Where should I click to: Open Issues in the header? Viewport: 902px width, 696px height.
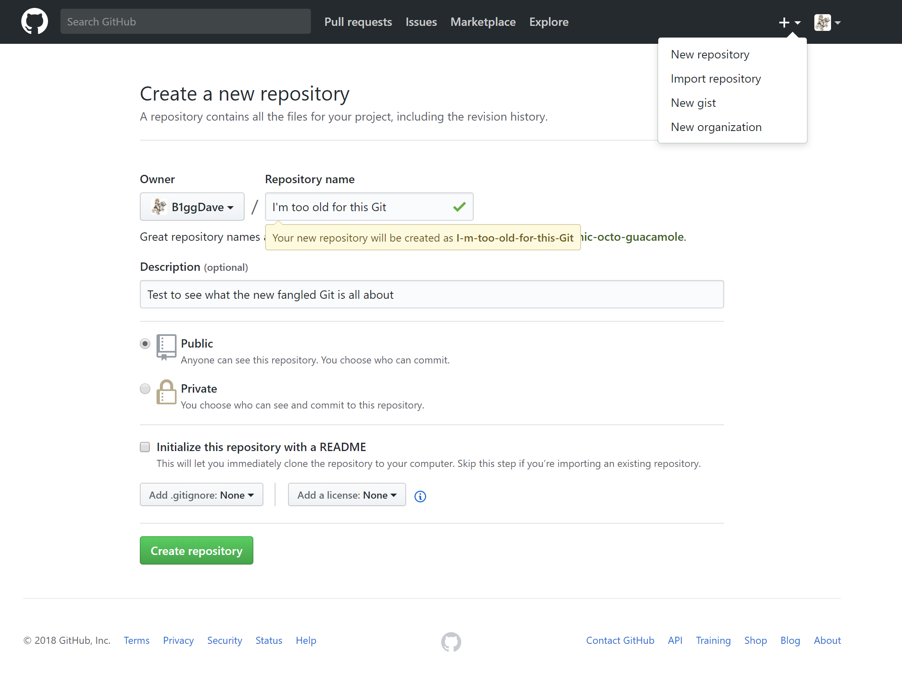[421, 22]
